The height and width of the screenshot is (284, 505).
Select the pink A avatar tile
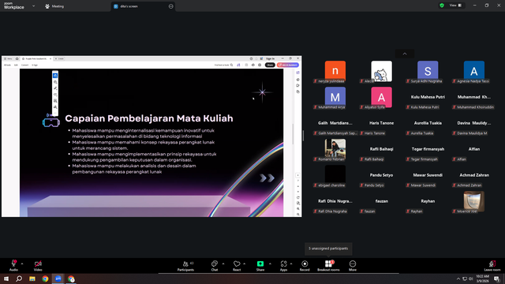coord(382,97)
